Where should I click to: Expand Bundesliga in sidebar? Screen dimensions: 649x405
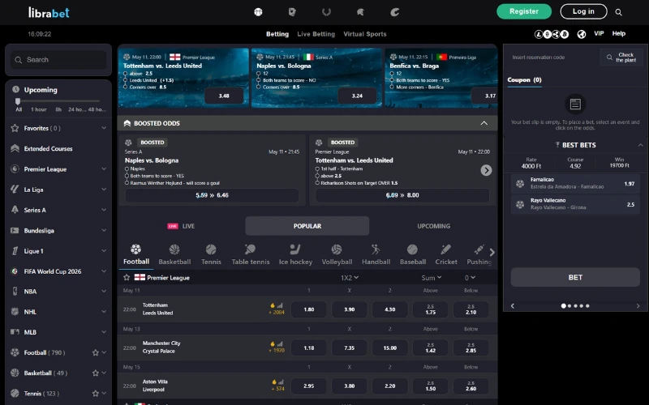pyautogui.click(x=104, y=230)
